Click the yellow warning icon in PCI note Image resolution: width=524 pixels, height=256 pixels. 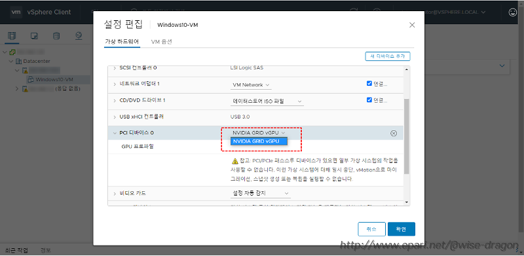coord(235,161)
